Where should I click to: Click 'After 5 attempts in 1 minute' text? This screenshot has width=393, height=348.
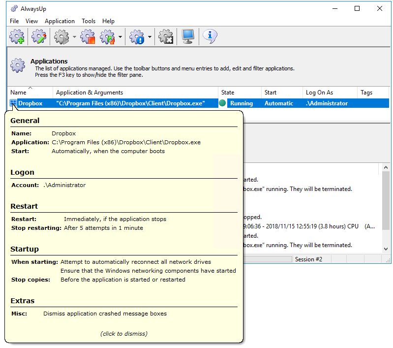click(x=103, y=228)
